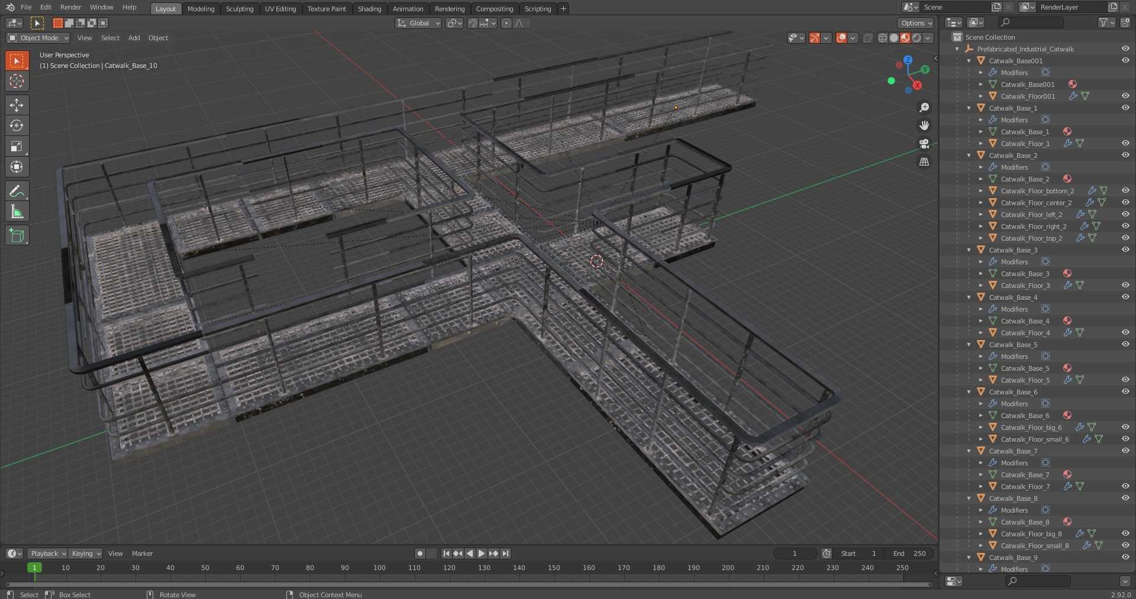Viewport: 1136px width, 599px height.
Task: Choose the Annotate tool
Action: (17, 191)
